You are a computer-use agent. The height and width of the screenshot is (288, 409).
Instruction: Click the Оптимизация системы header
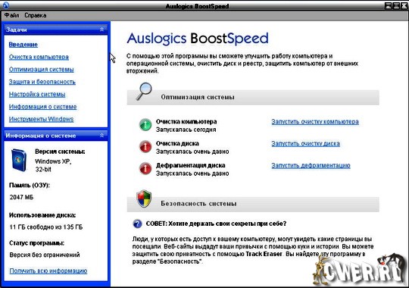253,98
